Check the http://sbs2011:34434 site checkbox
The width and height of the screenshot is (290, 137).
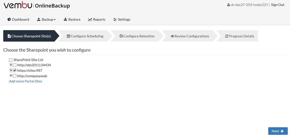click(14, 65)
